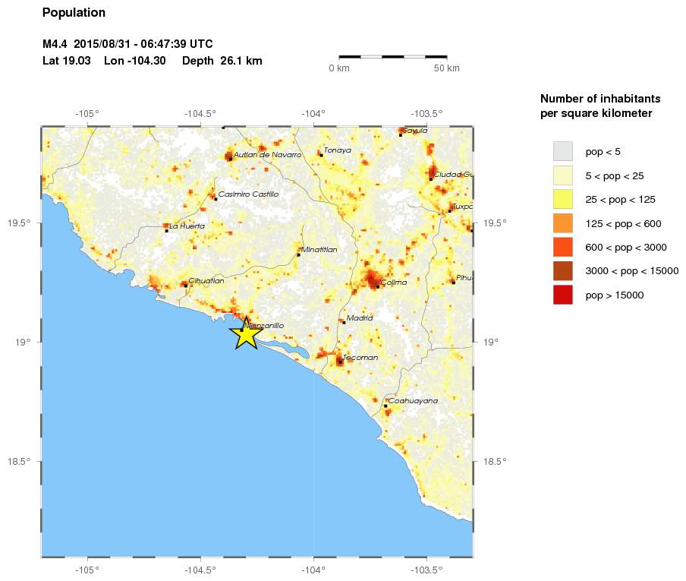This screenshot has width=686, height=581.
Task: Click the 'Tecoman' city label
Action: tap(360, 357)
